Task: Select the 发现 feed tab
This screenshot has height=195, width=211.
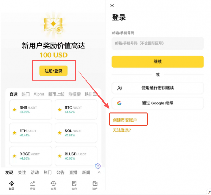Action: click(9, 173)
